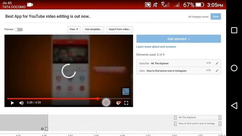This screenshot has width=242, height=136.
Task: Click the 3:39 / 4:59 time display
Action: 34,102
